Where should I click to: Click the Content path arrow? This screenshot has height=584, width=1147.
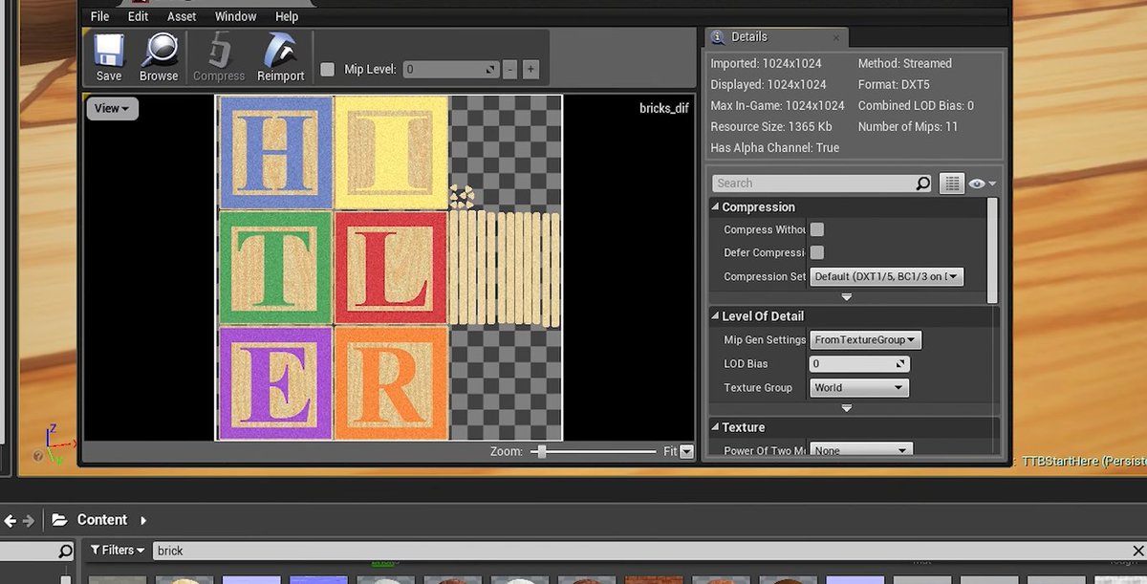(x=143, y=521)
